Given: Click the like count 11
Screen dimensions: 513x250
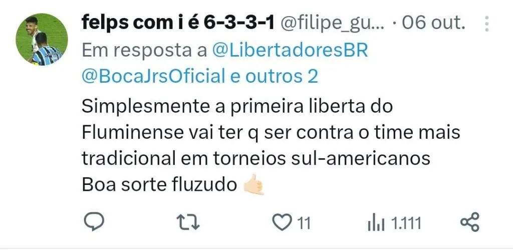Looking at the screenshot, I should [x=304, y=224].
